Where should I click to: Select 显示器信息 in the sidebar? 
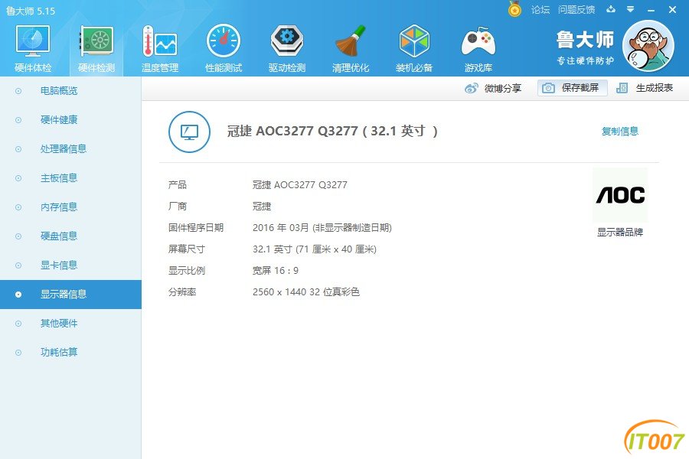coord(70,295)
